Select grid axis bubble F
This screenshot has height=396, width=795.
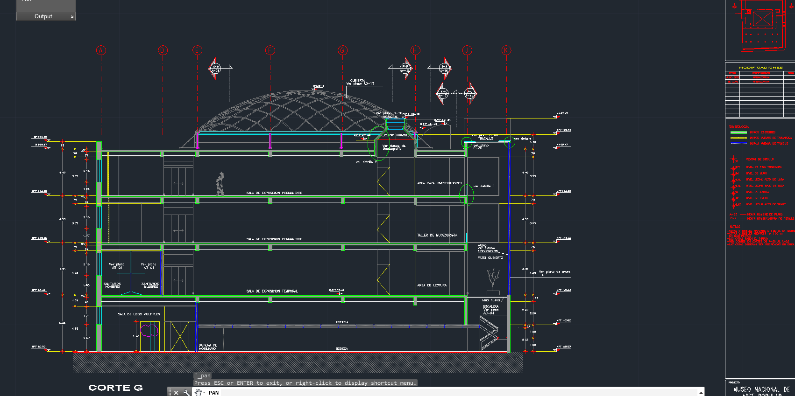270,50
